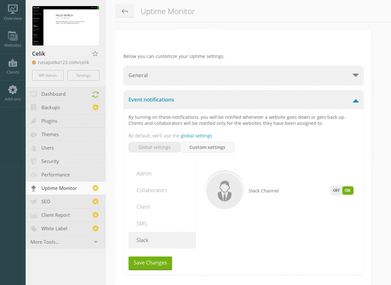Click the gear badge beside SEO
The width and height of the screenshot is (391, 285).
click(95, 201)
